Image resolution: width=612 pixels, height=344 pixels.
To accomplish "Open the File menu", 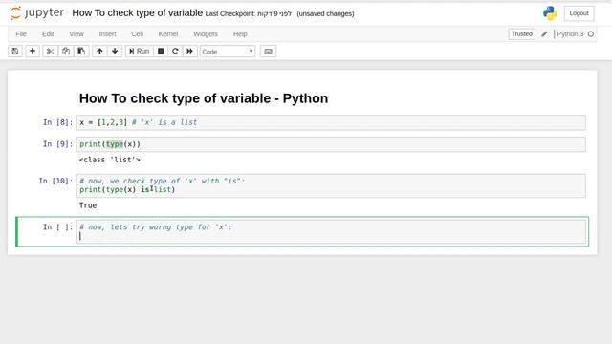I will click(x=21, y=34).
